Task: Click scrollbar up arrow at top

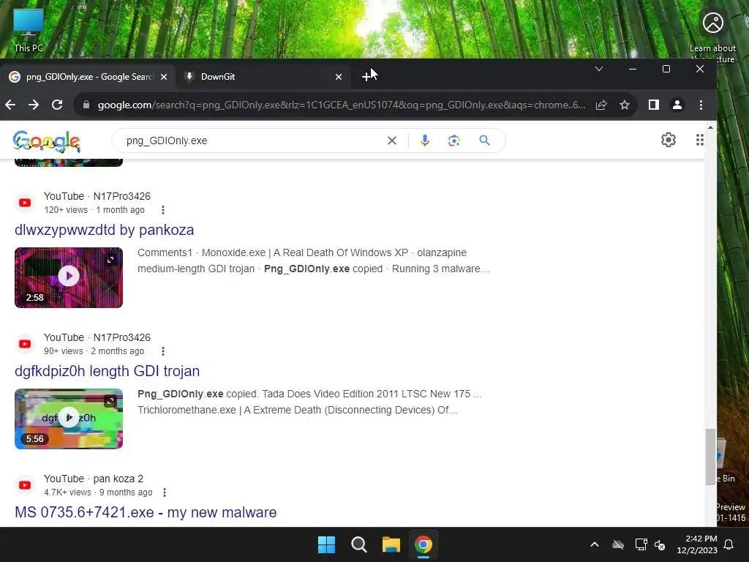Action: [x=710, y=127]
